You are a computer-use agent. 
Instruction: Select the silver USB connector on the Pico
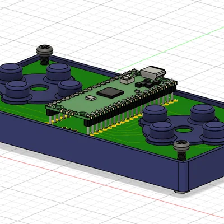[153, 72]
